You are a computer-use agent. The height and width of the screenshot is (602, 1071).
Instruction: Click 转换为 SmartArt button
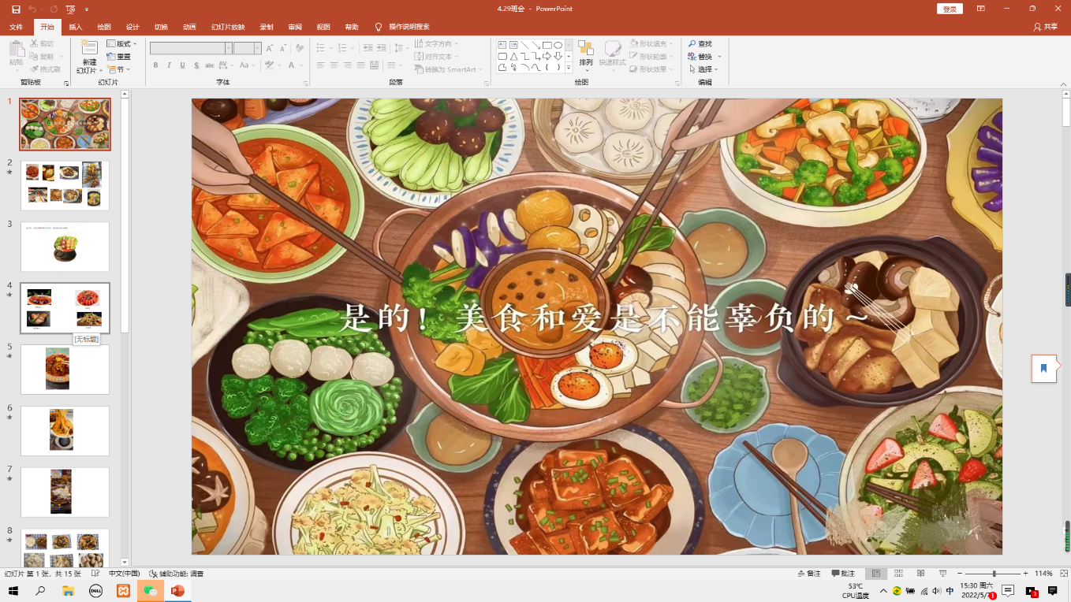coord(446,69)
